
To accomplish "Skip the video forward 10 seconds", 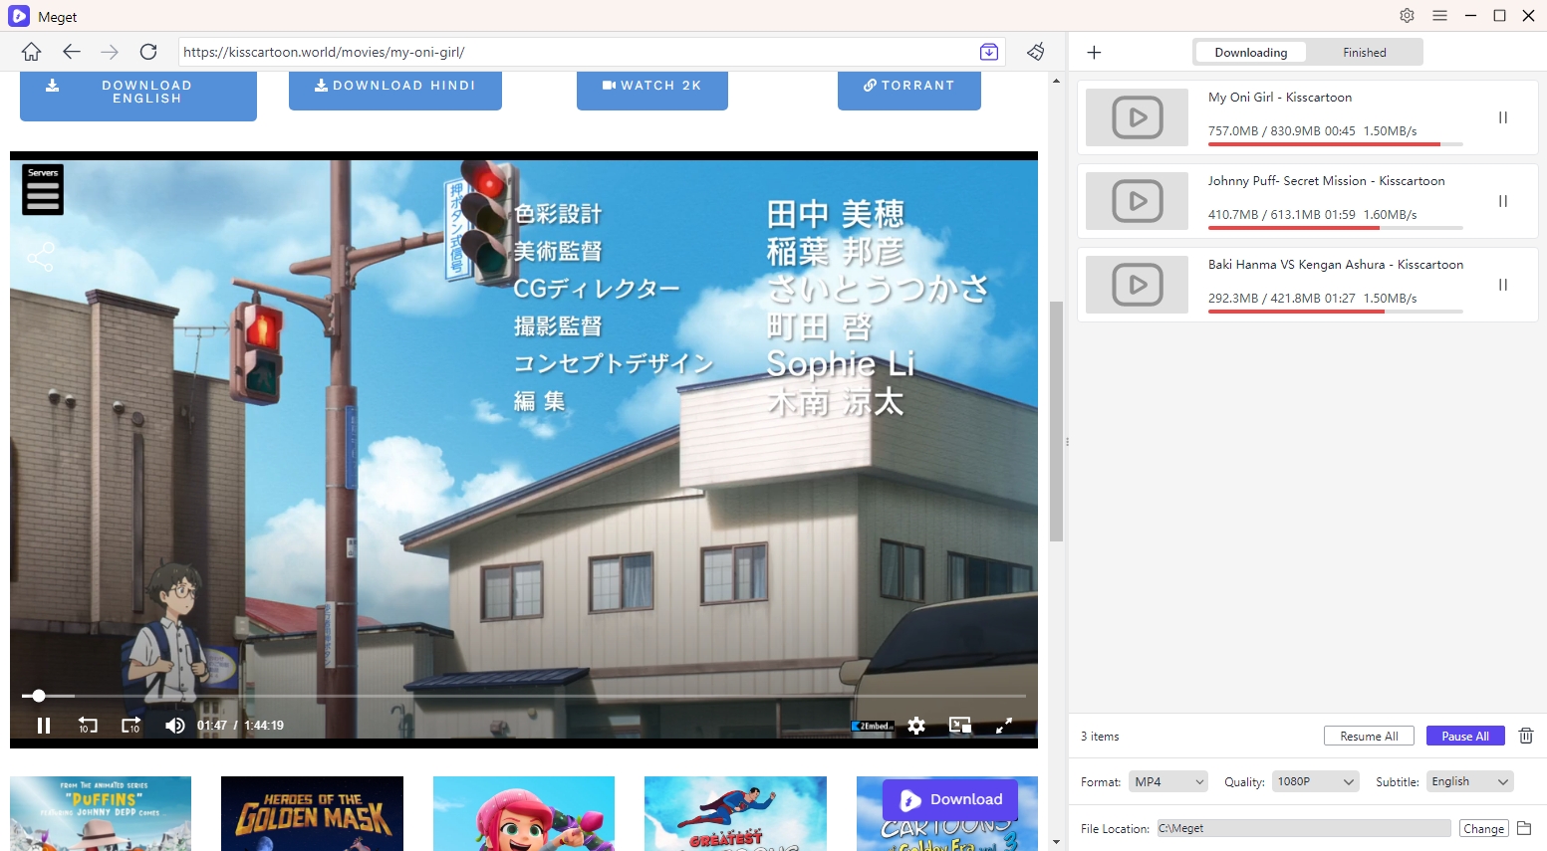I will 131,726.
